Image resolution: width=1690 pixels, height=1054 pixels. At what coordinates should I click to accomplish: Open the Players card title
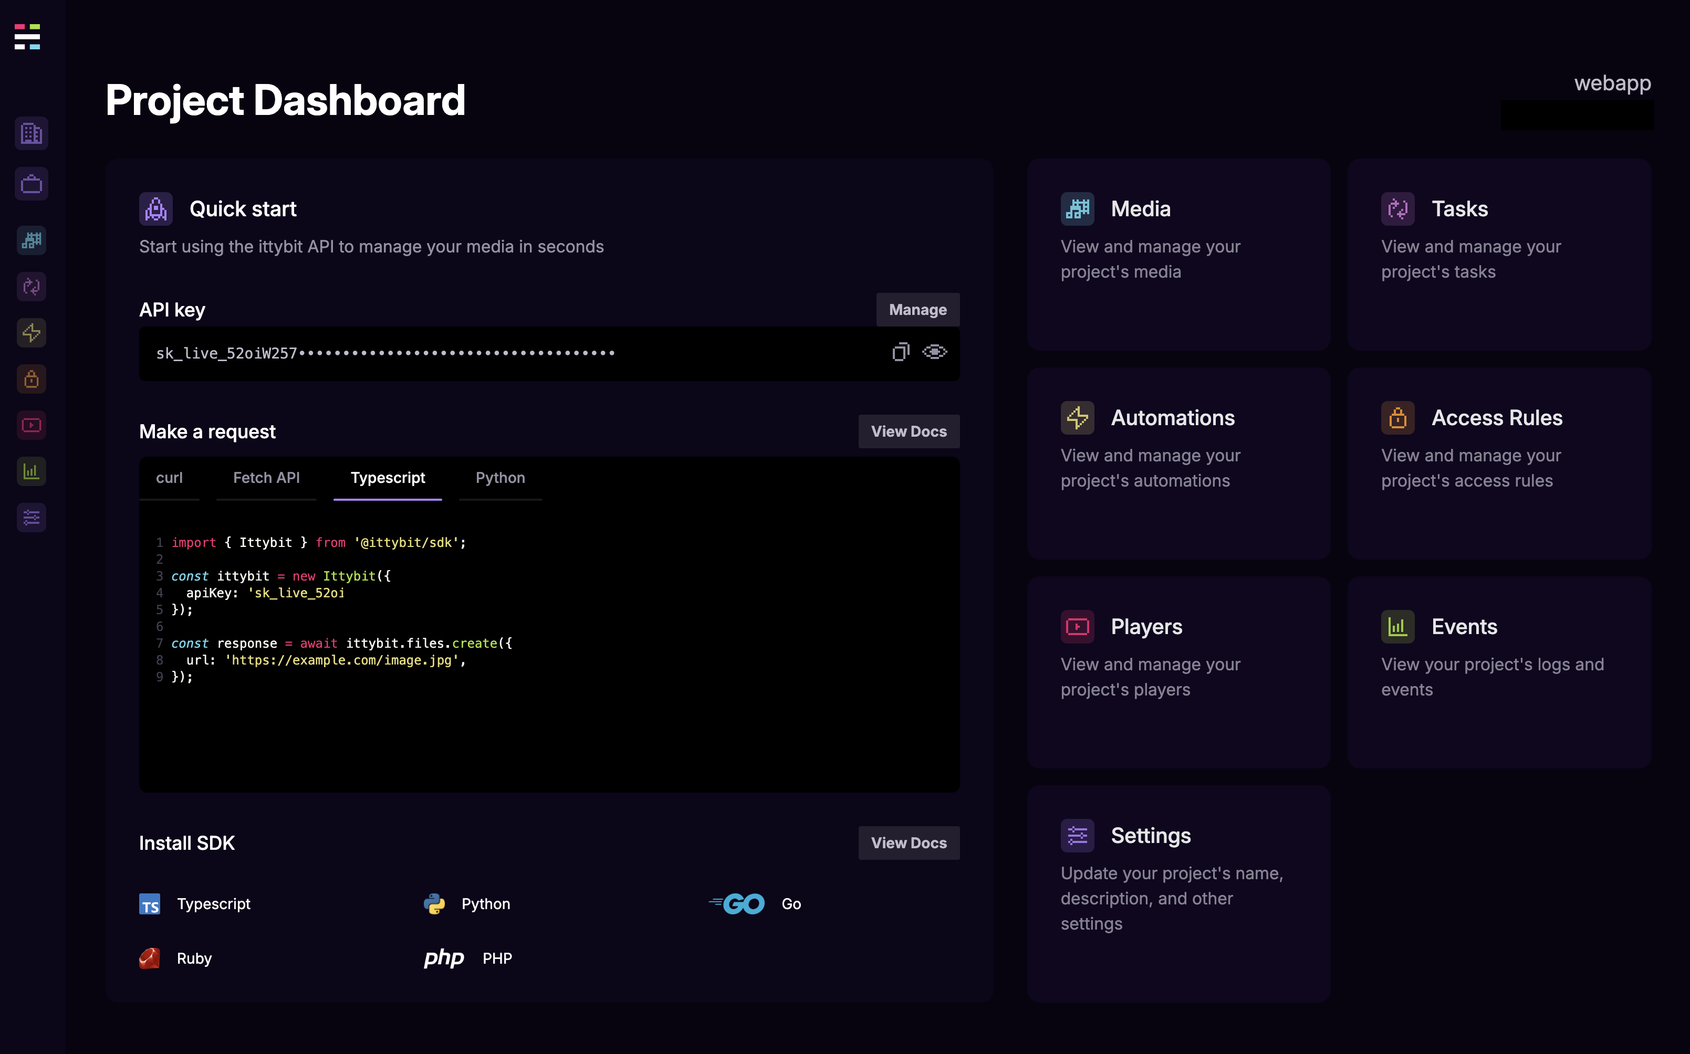click(1146, 627)
